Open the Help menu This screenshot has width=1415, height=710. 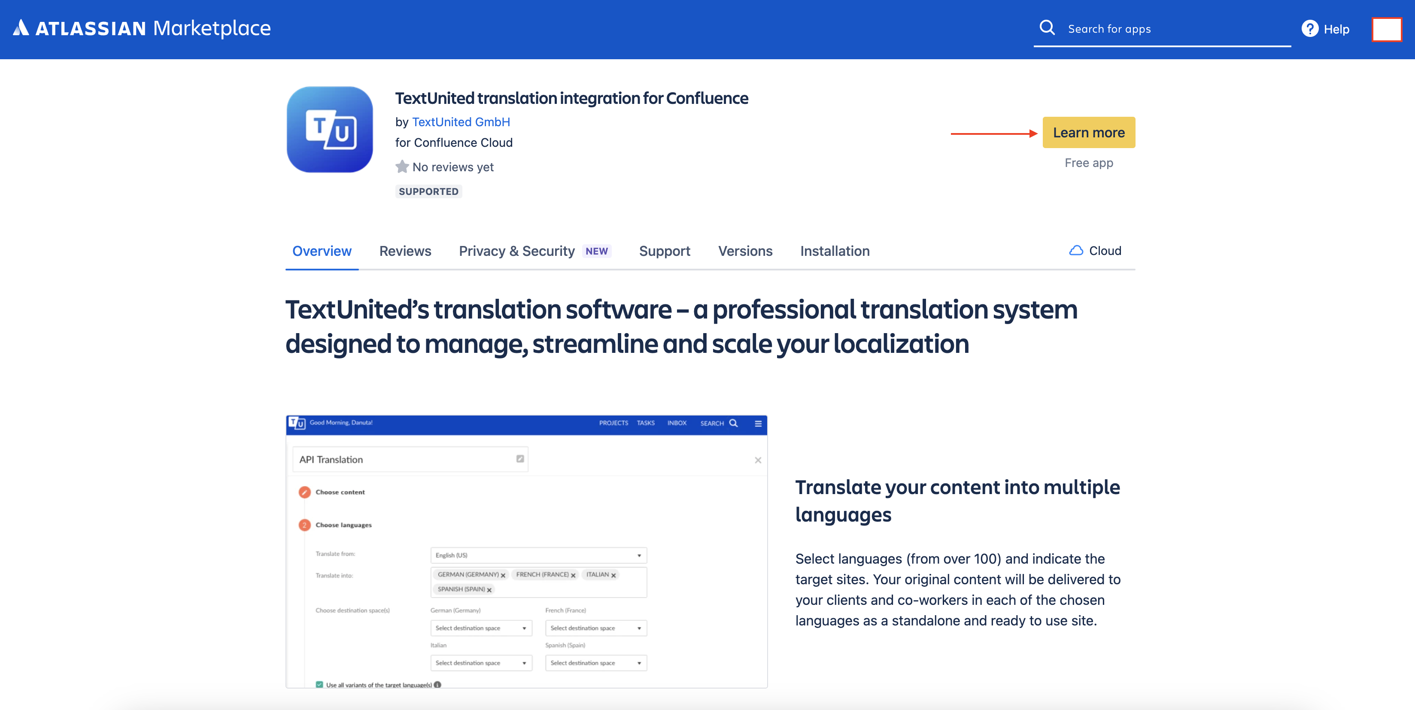(x=1325, y=29)
